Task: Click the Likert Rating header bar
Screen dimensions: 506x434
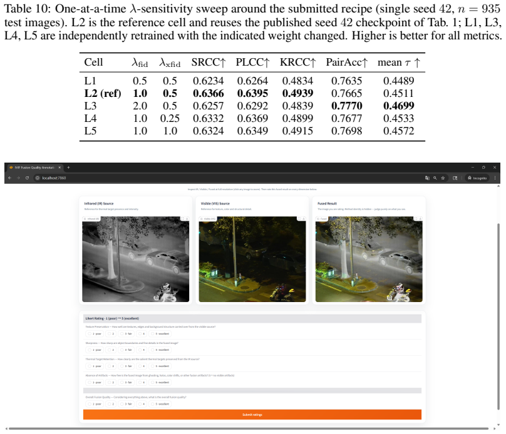Action: pos(252,318)
